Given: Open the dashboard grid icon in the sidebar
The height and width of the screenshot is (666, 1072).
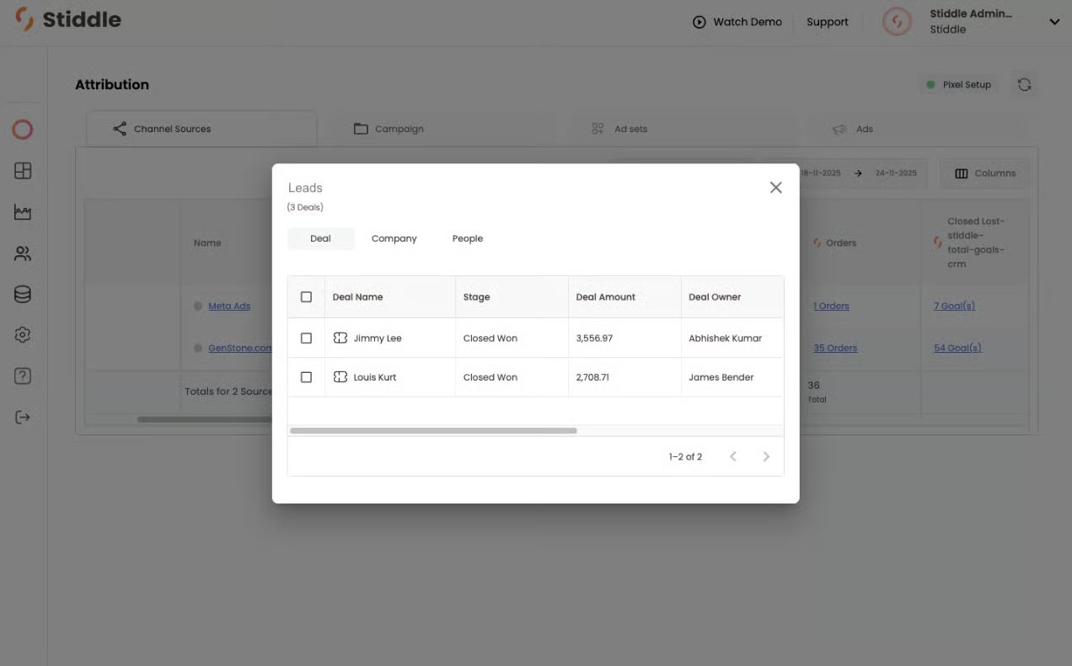Looking at the screenshot, I should click(23, 171).
